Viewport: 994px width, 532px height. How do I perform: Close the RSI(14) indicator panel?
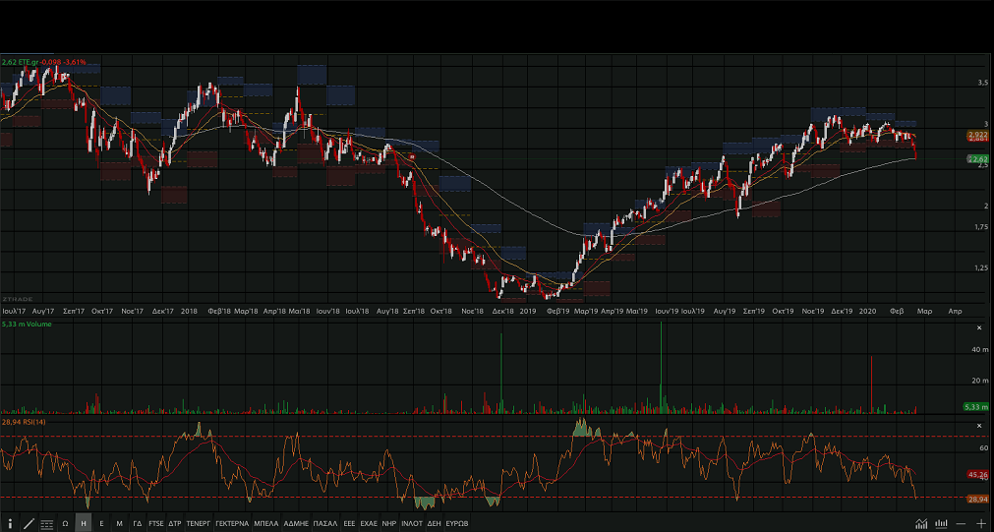[978, 426]
